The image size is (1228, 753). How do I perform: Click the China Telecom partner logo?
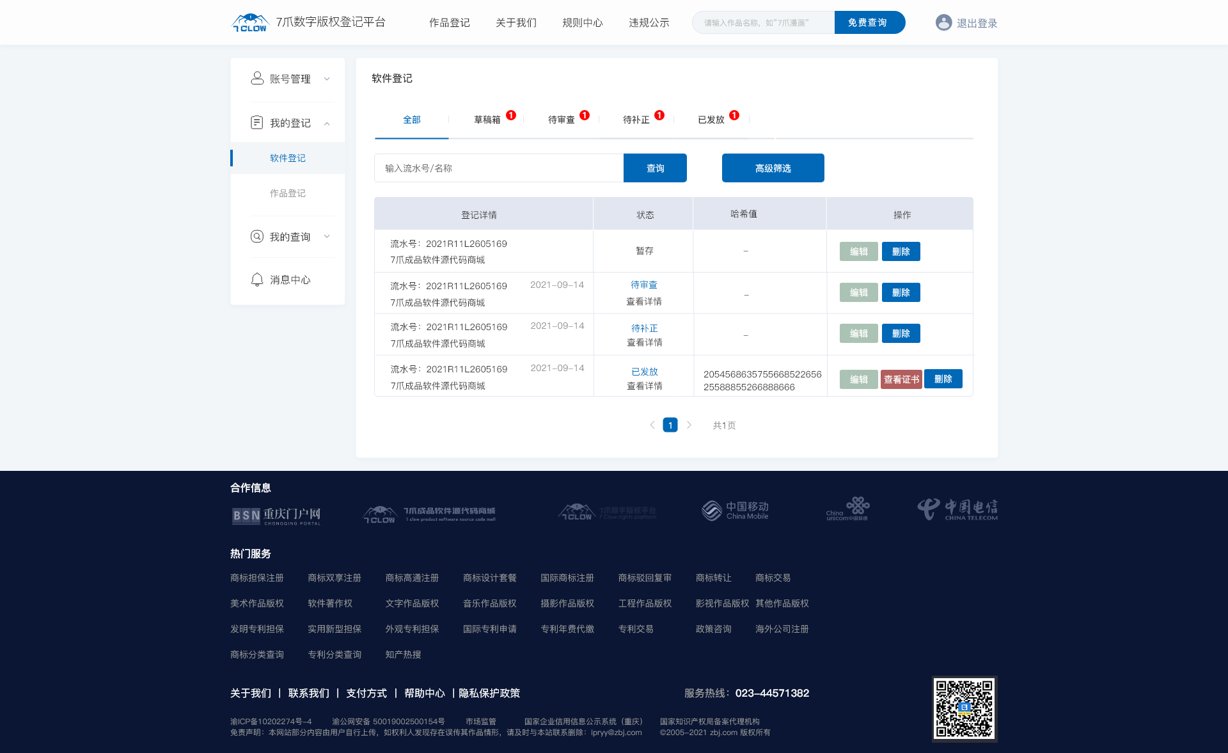957,509
